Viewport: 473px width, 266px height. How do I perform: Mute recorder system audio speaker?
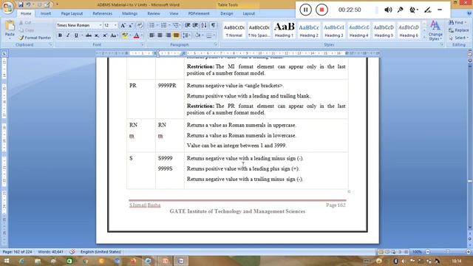point(388,10)
